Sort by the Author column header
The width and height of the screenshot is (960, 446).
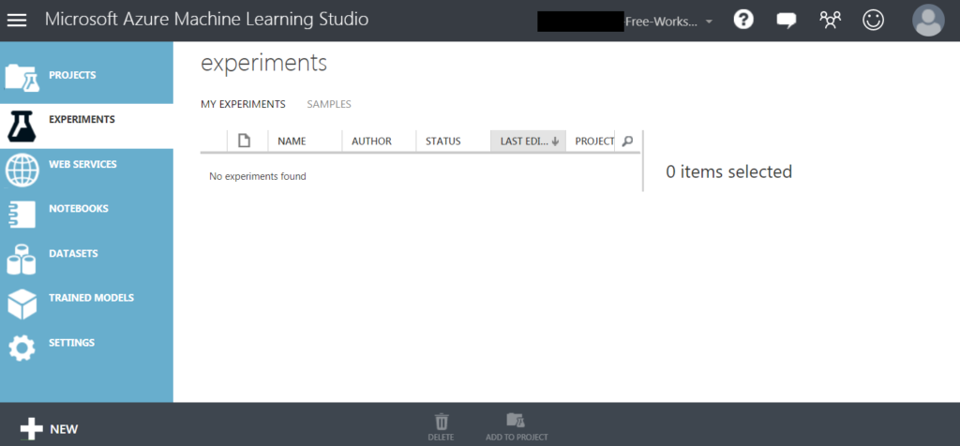pos(379,141)
